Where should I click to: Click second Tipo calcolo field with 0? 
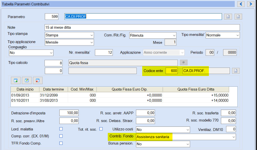[x=53, y=71]
